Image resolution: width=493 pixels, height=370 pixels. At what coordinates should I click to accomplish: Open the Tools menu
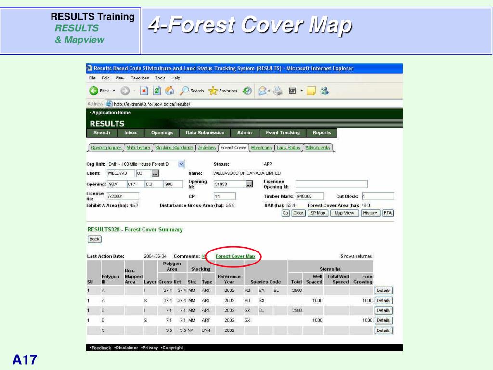160,78
